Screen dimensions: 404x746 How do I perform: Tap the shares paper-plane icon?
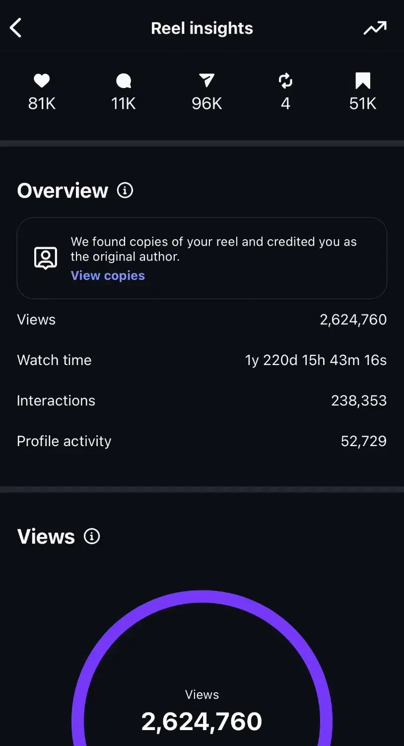click(206, 81)
